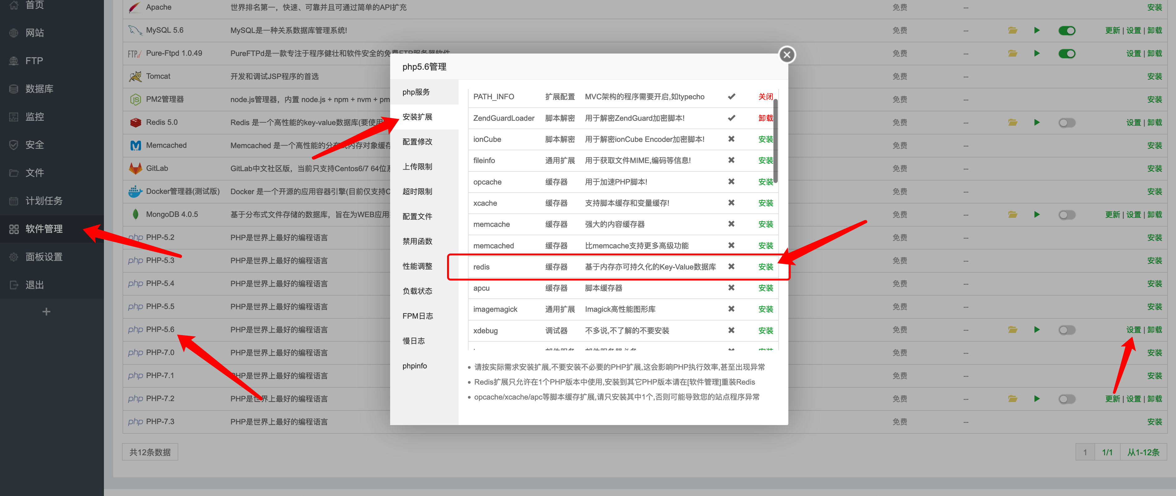Click 设置 in the PHP-5.6 row

click(1133, 330)
